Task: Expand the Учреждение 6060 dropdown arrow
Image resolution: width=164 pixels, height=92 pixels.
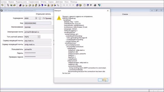Action: [36, 18]
